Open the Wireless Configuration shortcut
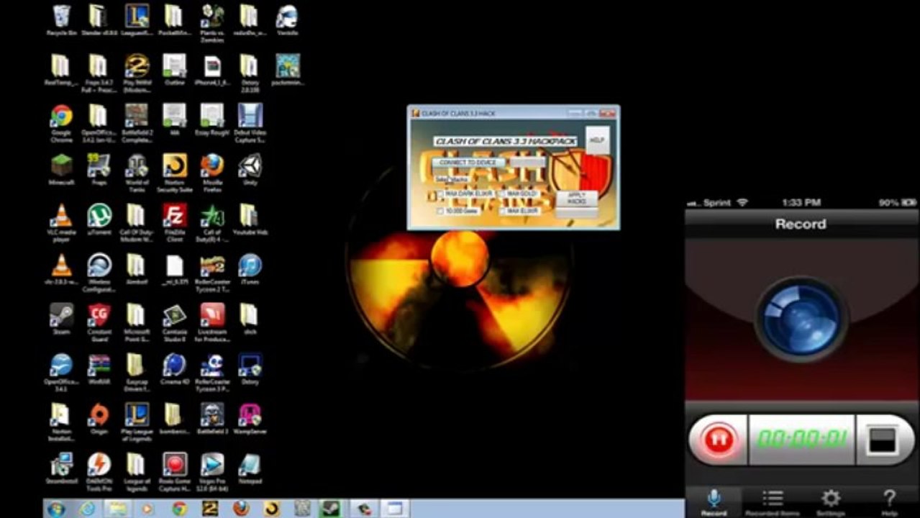 tap(99, 273)
